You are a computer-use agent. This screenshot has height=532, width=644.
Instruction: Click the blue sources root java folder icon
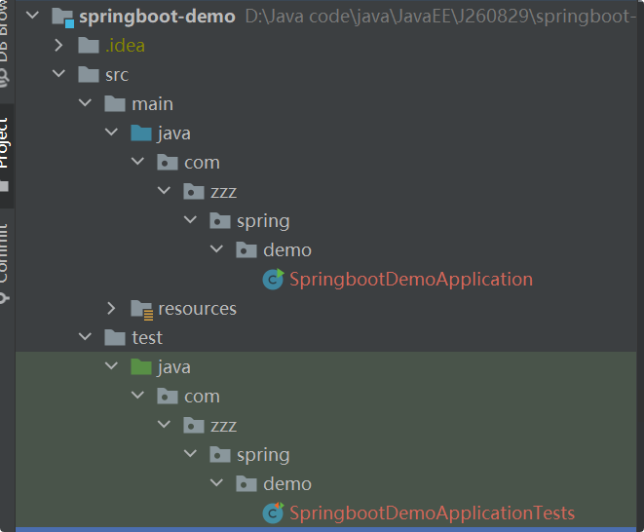(141, 133)
